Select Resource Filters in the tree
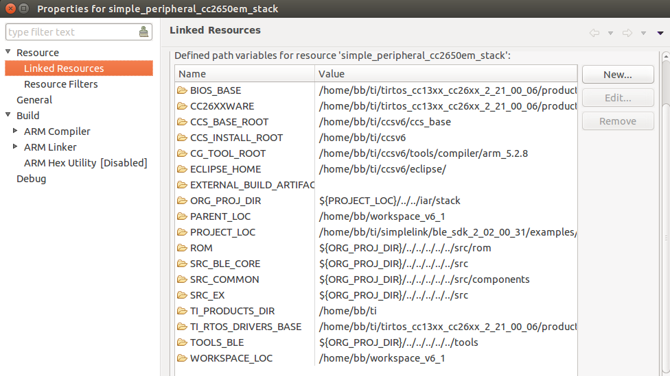 (x=61, y=84)
